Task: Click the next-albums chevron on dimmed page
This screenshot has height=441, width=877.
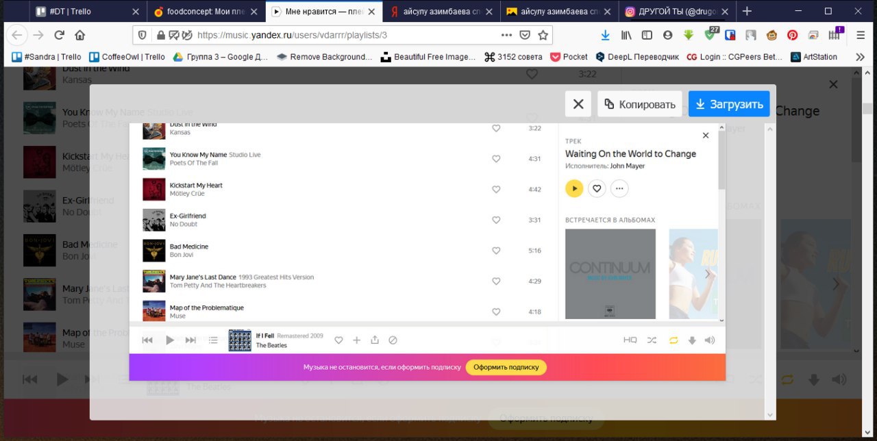Action: point(836,283)
